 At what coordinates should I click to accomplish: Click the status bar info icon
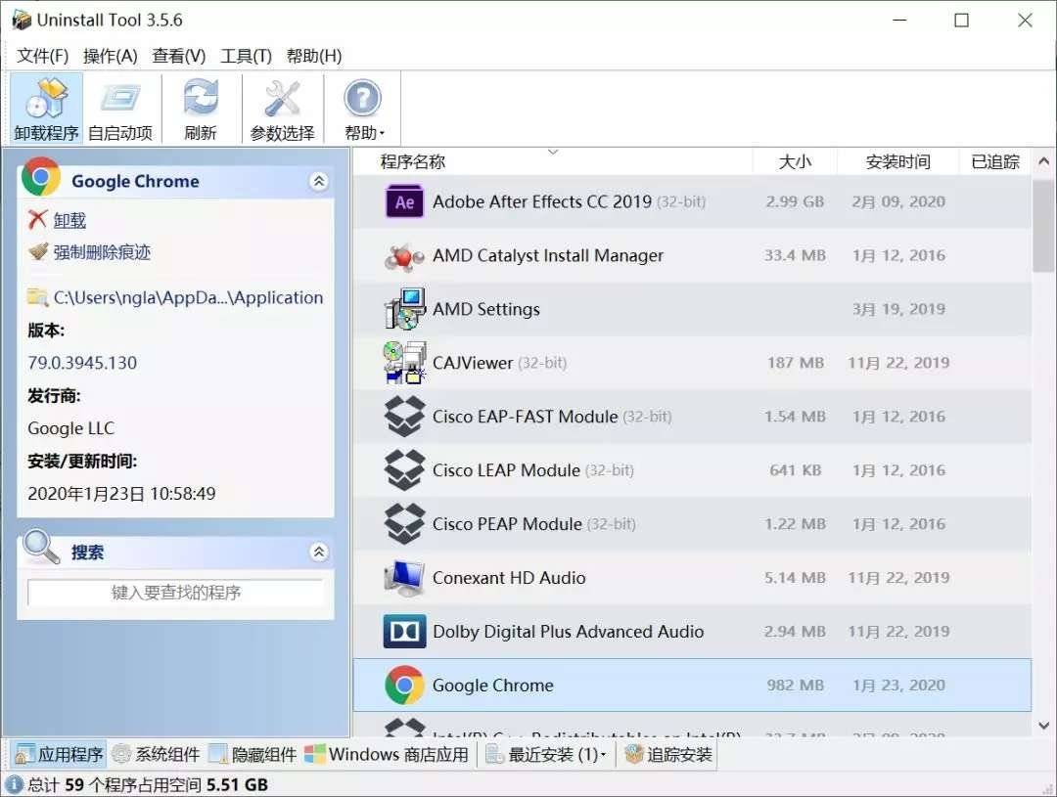click(14, 785)
